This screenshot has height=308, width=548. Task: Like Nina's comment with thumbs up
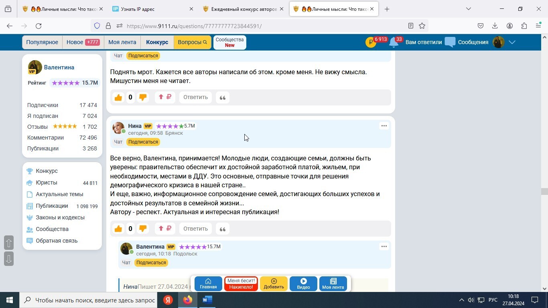tap(118, 229)
